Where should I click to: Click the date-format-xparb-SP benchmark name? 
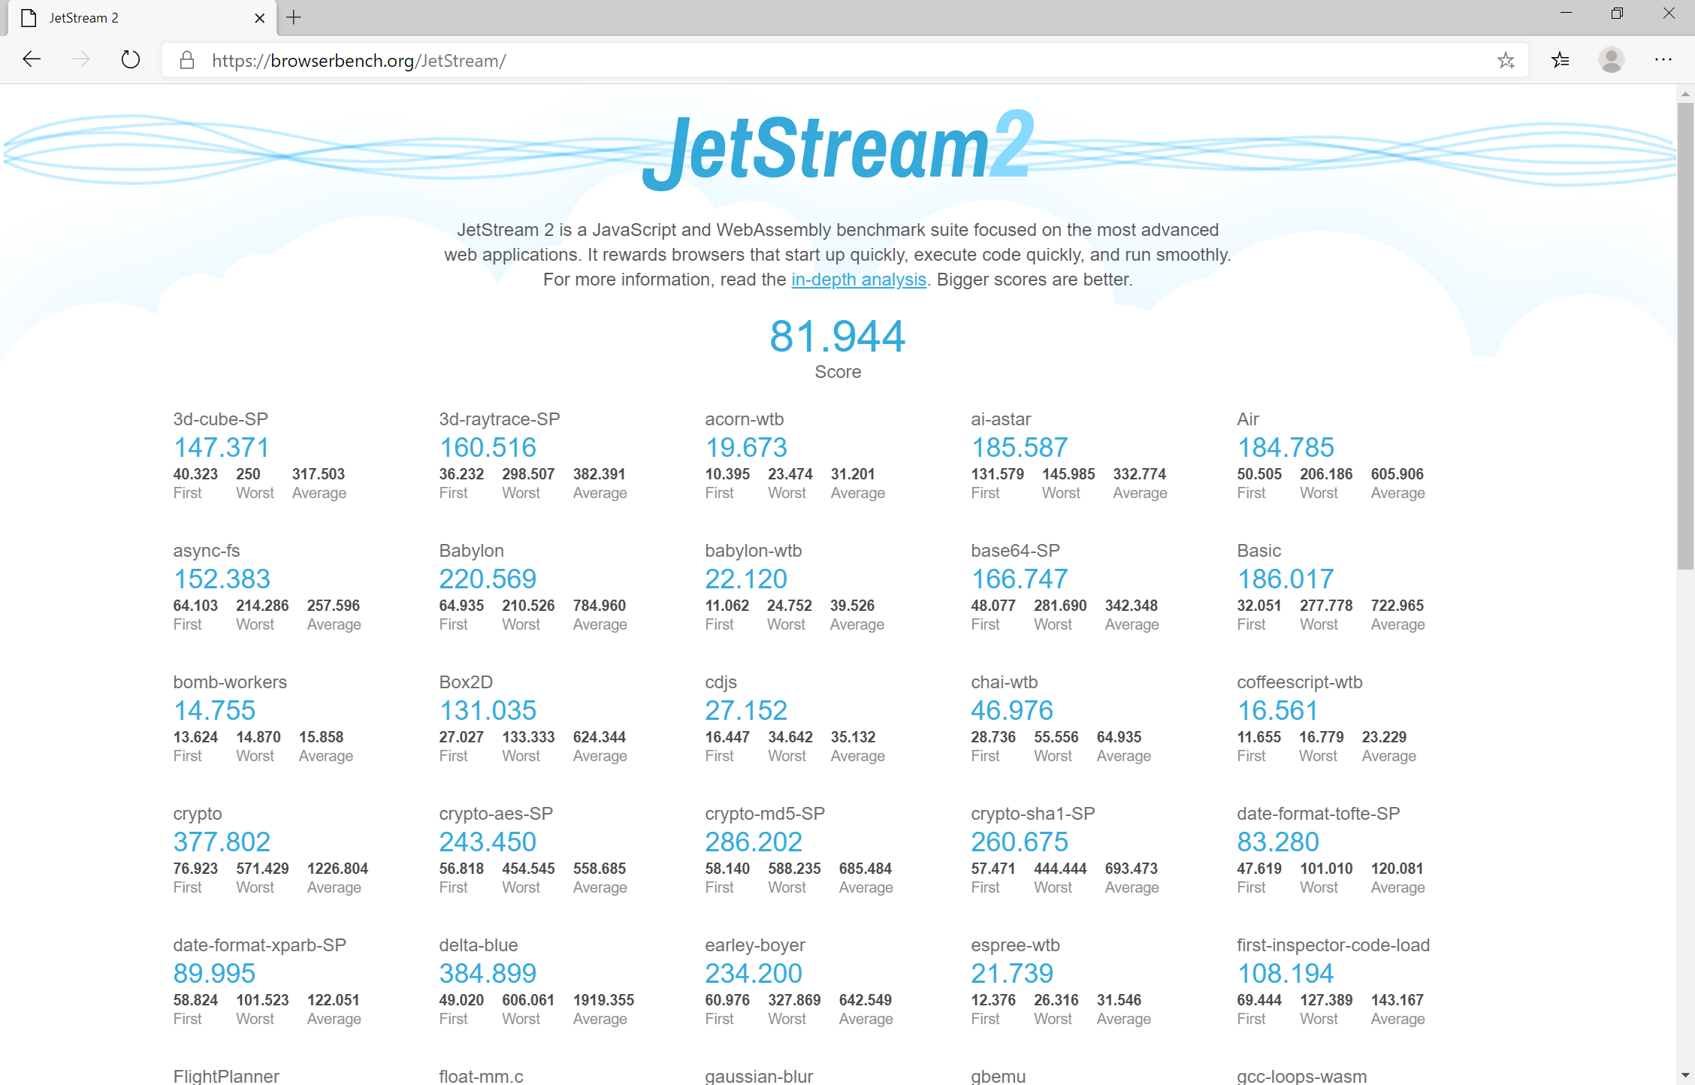259,945
